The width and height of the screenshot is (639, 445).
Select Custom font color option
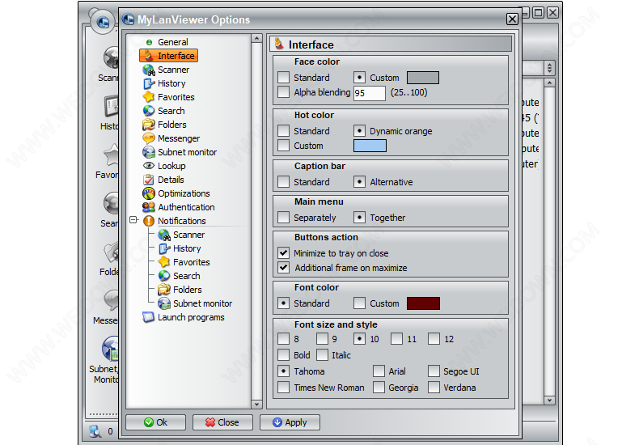click(x=359, y=303)
